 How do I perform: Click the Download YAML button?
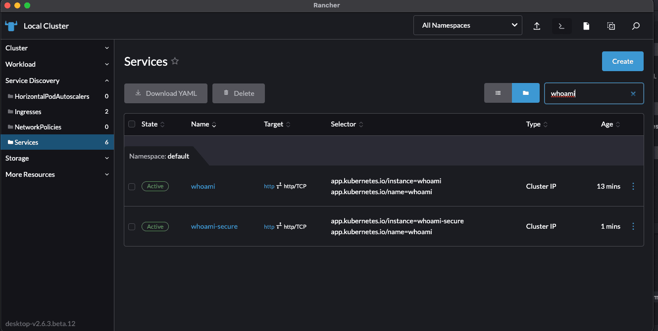coord(166,93)
